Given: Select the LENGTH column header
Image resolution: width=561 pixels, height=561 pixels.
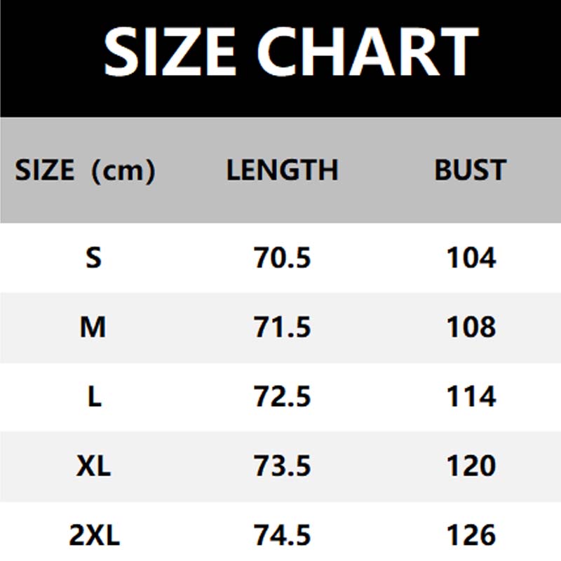Looking at the screenshot, I should (282, 170).
